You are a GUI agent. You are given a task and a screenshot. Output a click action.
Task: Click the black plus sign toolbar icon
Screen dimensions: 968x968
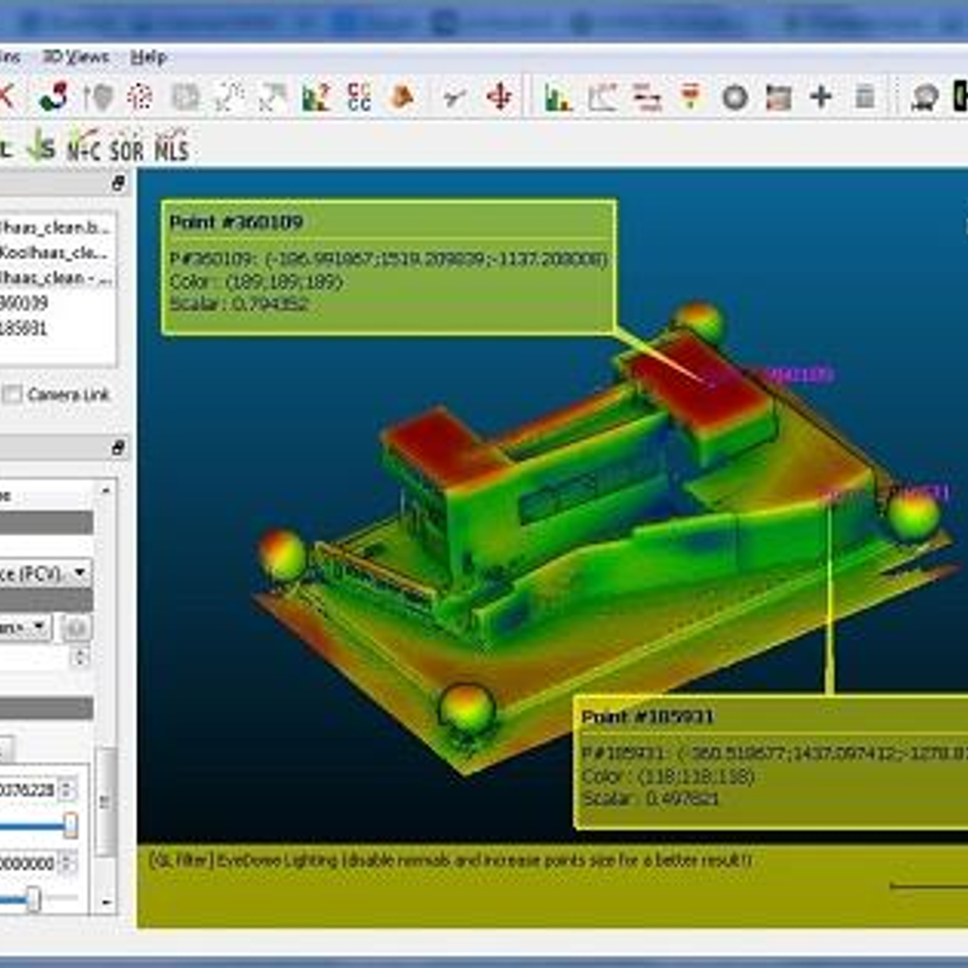pos(821,98)
